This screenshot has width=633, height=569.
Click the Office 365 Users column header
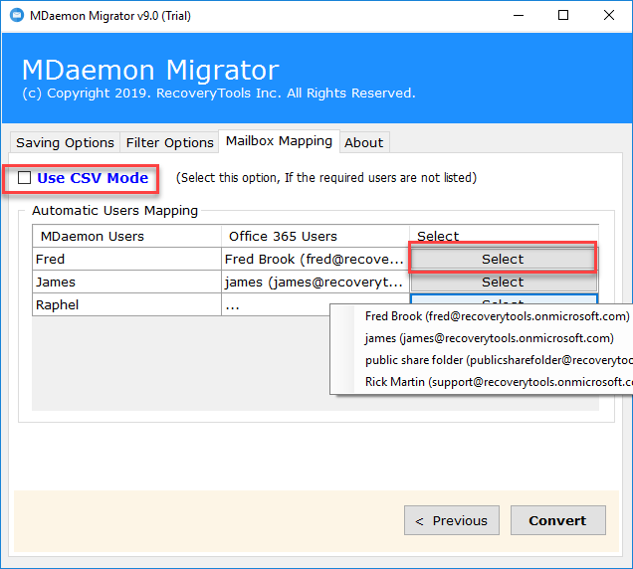[316, 236]
